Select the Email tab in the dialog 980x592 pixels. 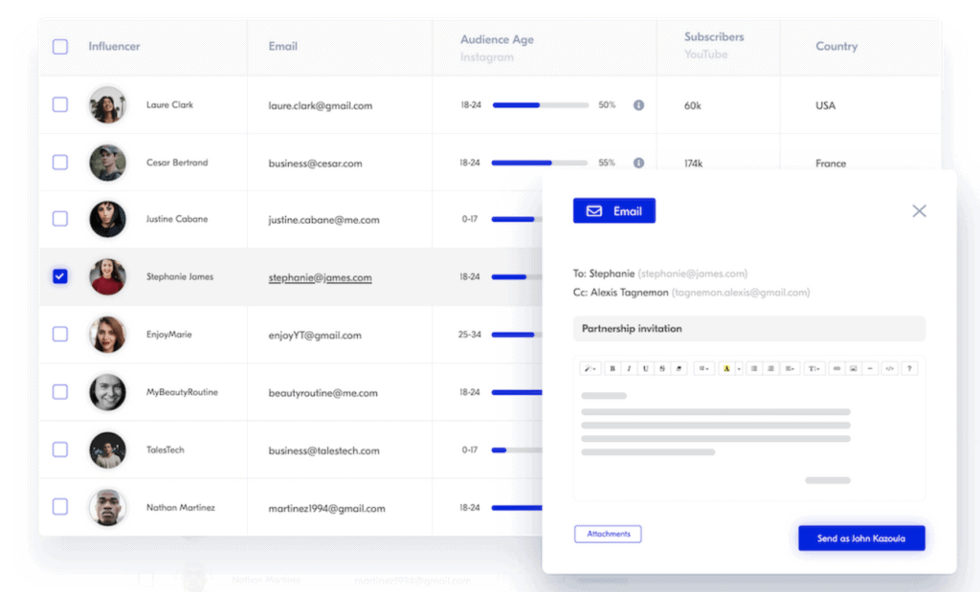[x=614, y=210]
